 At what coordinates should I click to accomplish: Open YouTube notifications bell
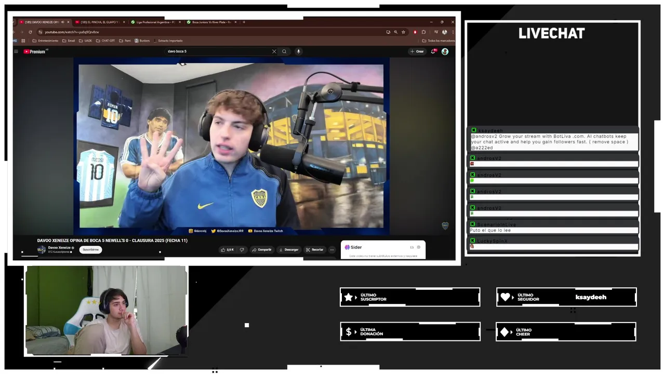433,51
